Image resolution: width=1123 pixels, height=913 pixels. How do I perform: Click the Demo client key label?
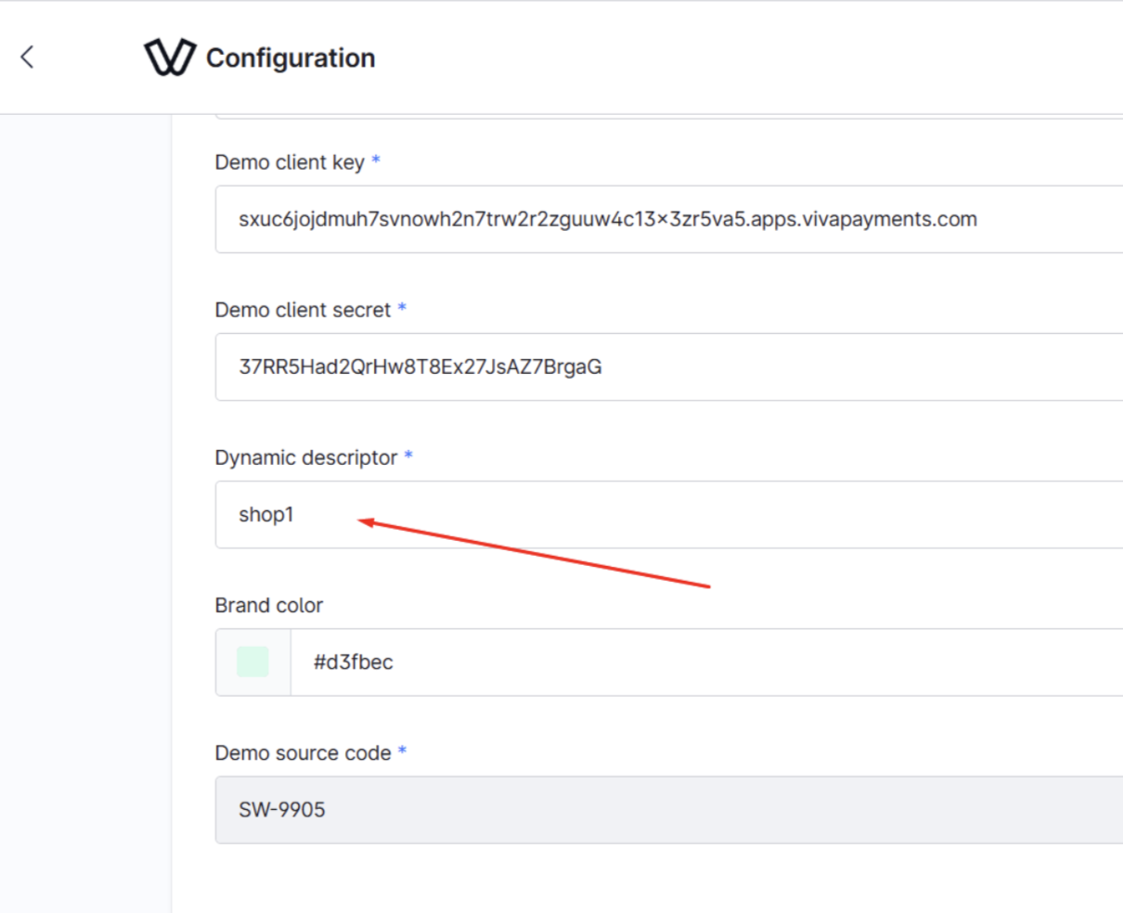290,162
